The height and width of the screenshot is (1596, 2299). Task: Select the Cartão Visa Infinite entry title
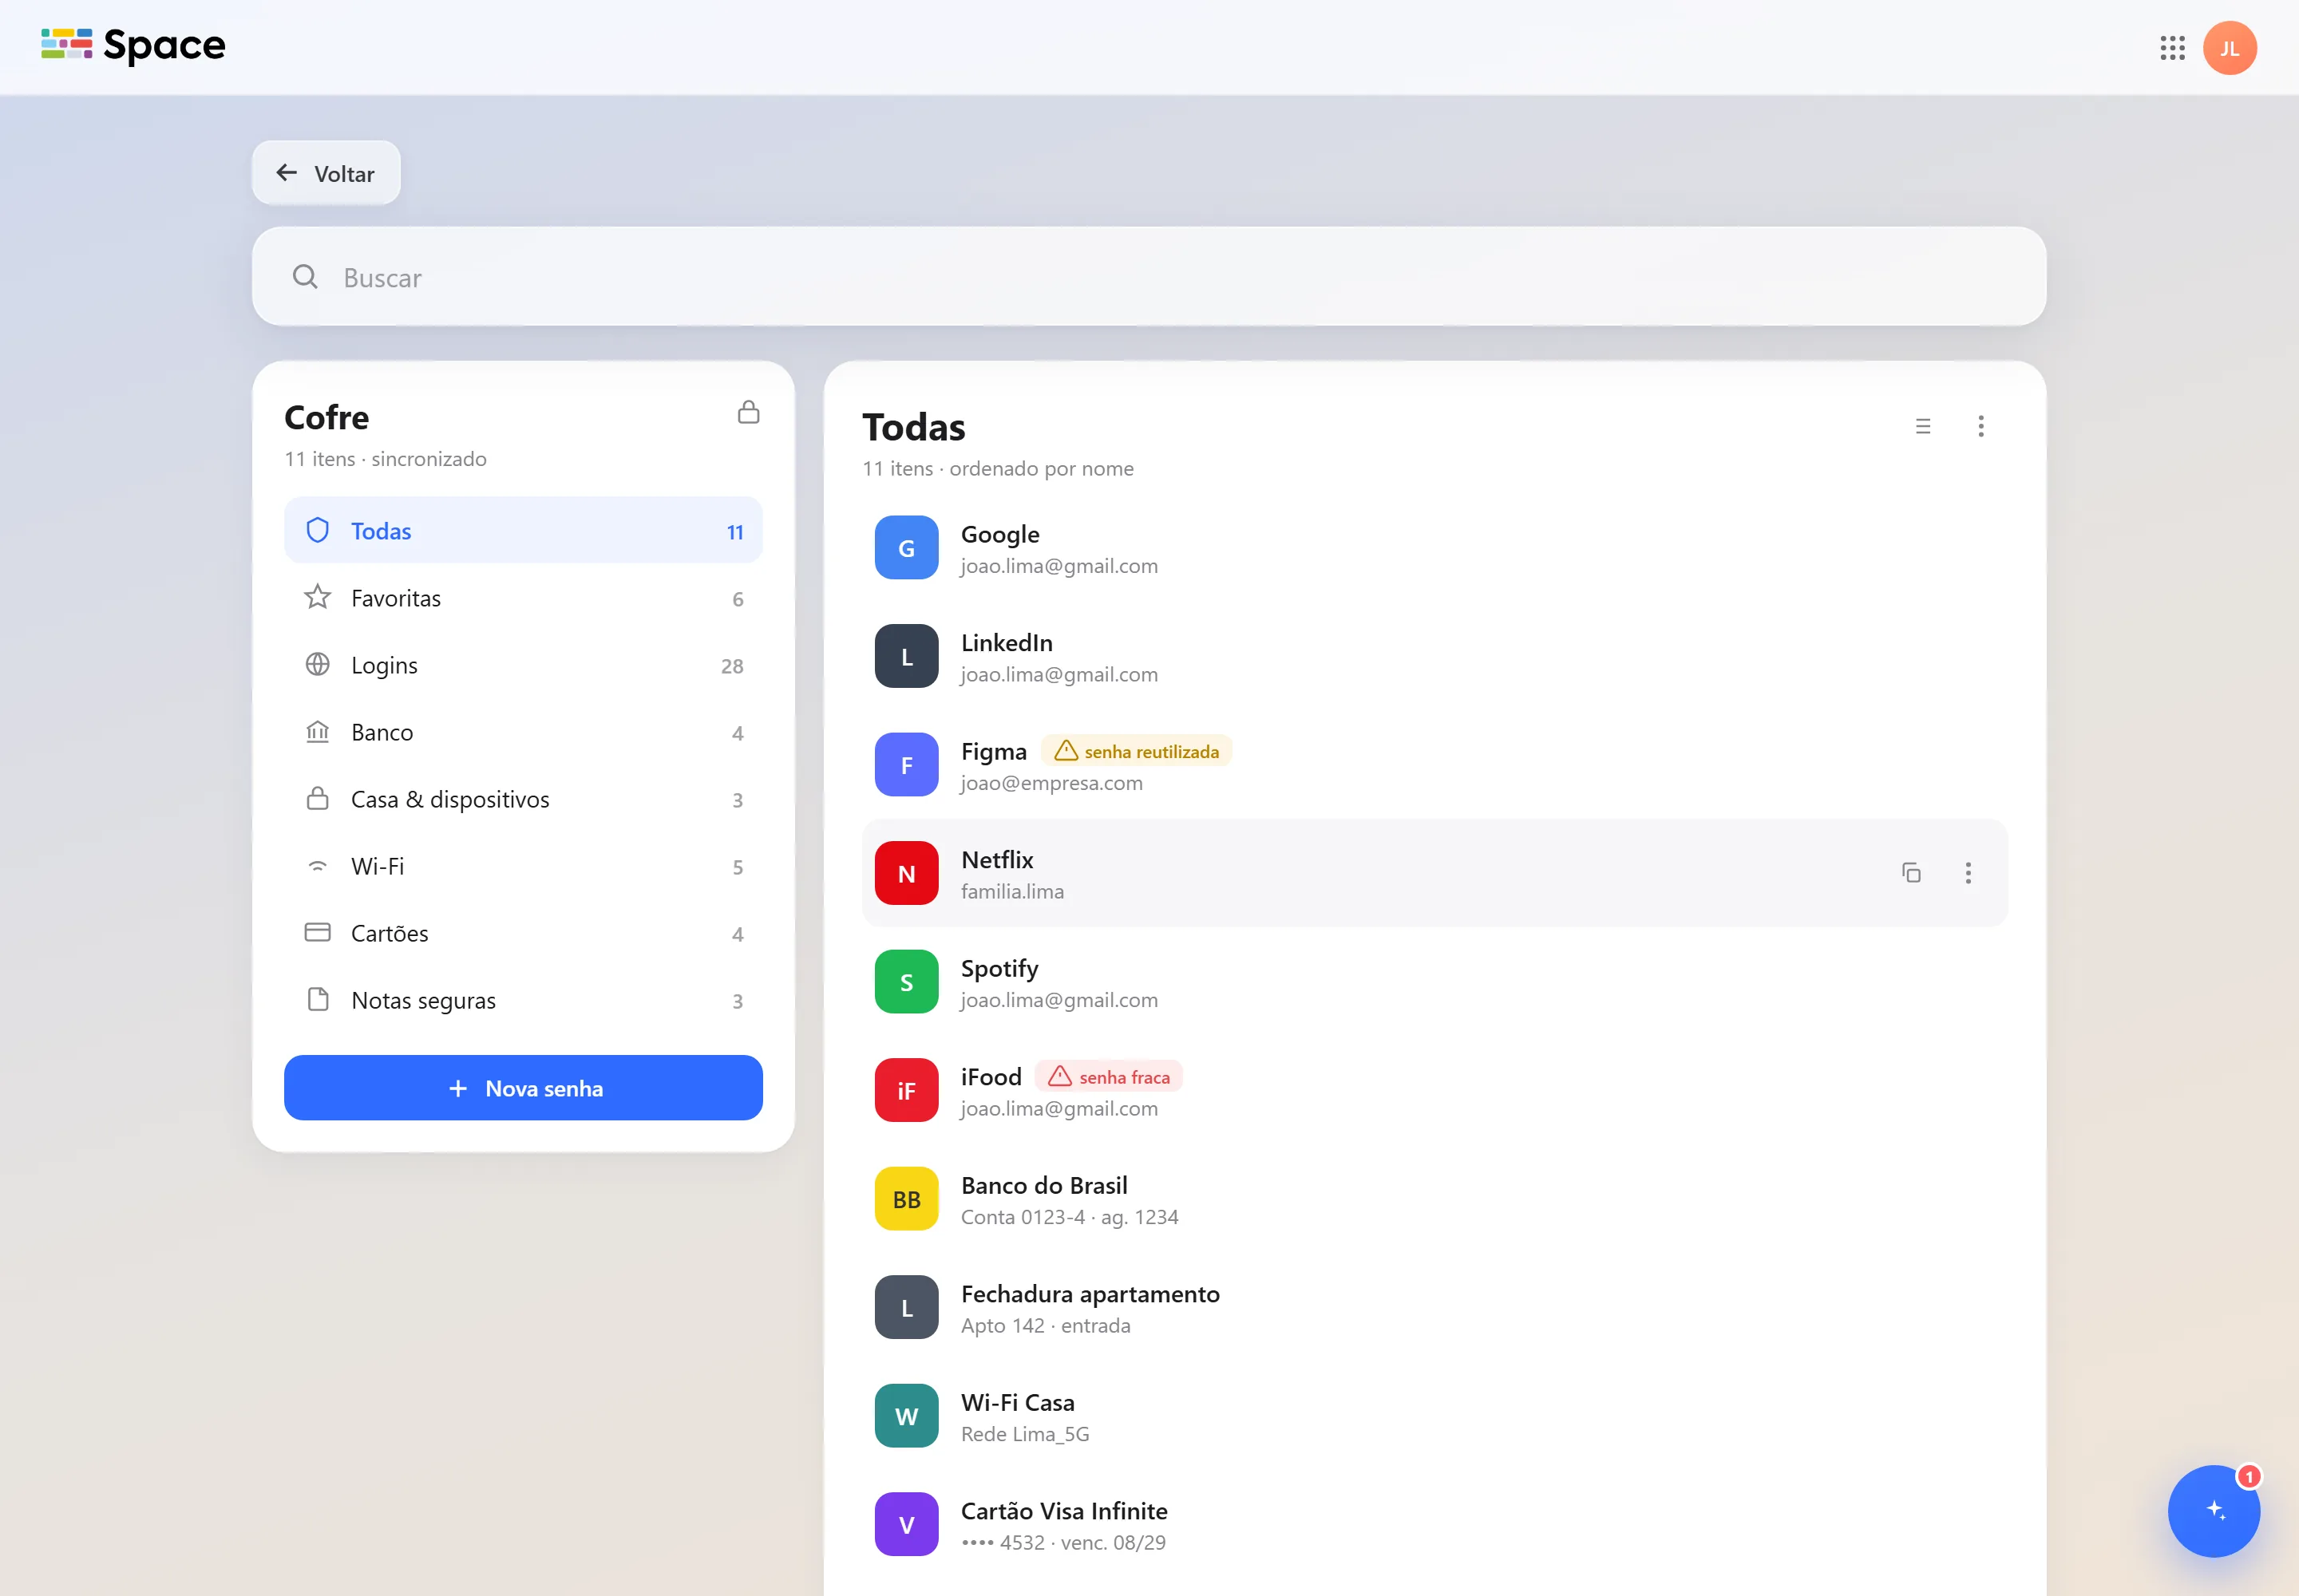point(1064,1511)
